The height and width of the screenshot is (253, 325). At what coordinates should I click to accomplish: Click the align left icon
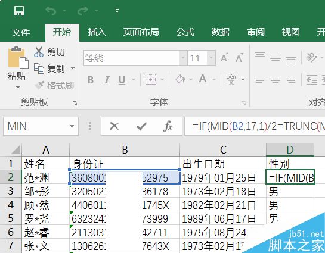[x=260, y=79]
